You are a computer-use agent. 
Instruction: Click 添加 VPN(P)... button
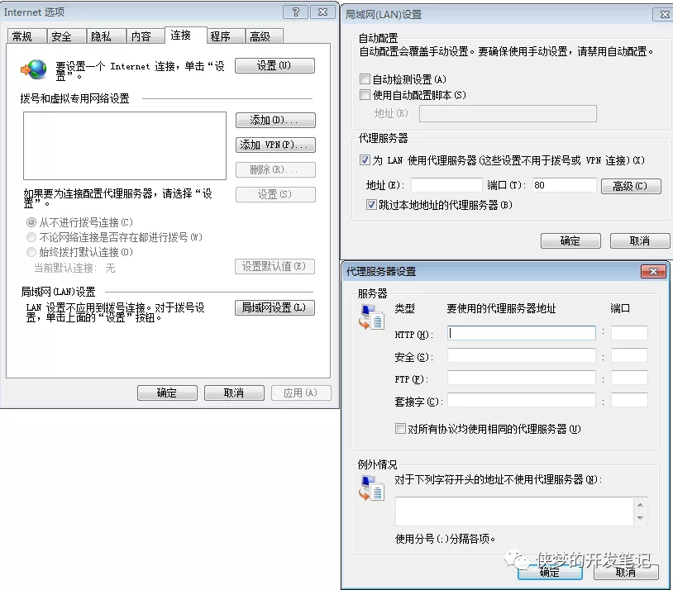click(275, 145)
